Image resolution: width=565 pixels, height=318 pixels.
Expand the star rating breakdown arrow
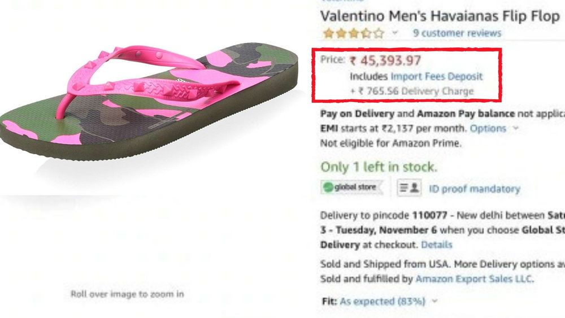pyautogui.click(x=395, y=33)
